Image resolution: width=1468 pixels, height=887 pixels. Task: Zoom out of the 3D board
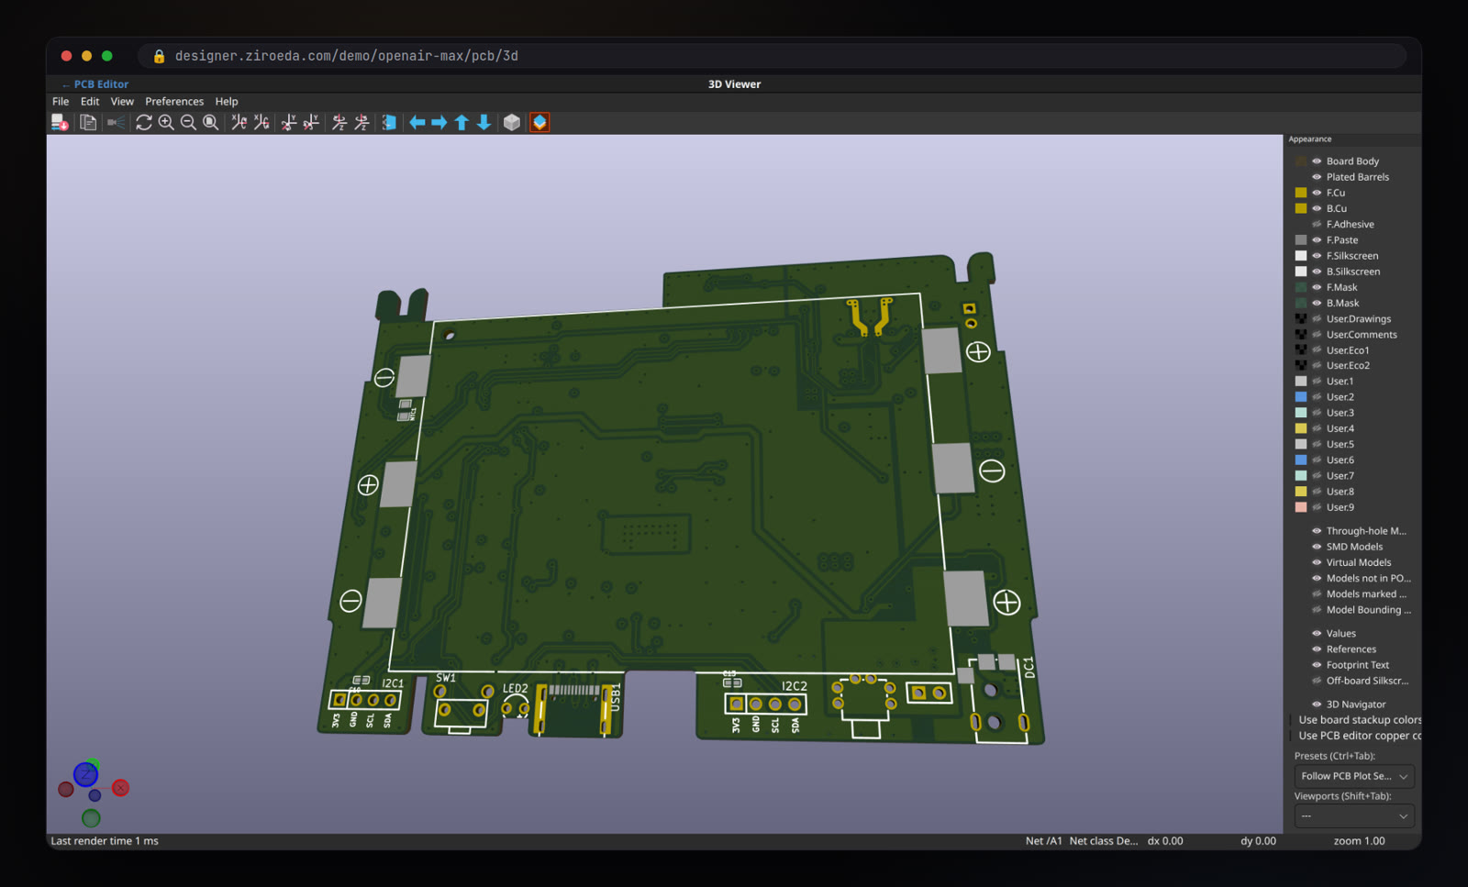[188, 122]
